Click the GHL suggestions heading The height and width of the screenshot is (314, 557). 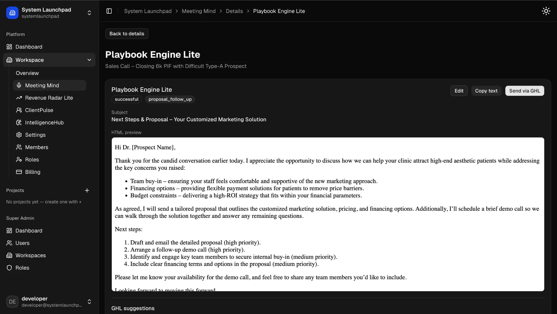(133, 308)
